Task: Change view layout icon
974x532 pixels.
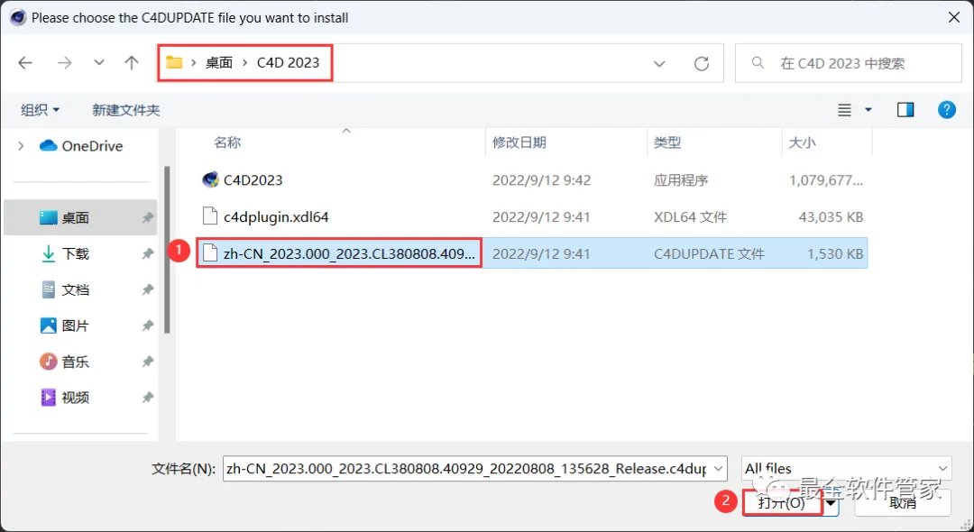Action: [x=844, y=110]
